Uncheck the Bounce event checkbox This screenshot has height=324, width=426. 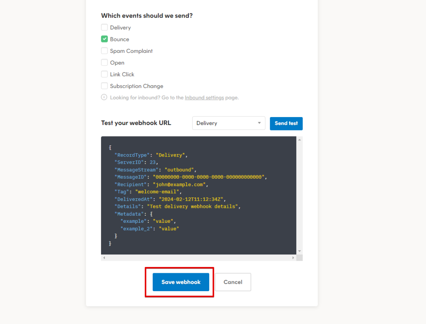pyautogui.click(x=104, y=39)
